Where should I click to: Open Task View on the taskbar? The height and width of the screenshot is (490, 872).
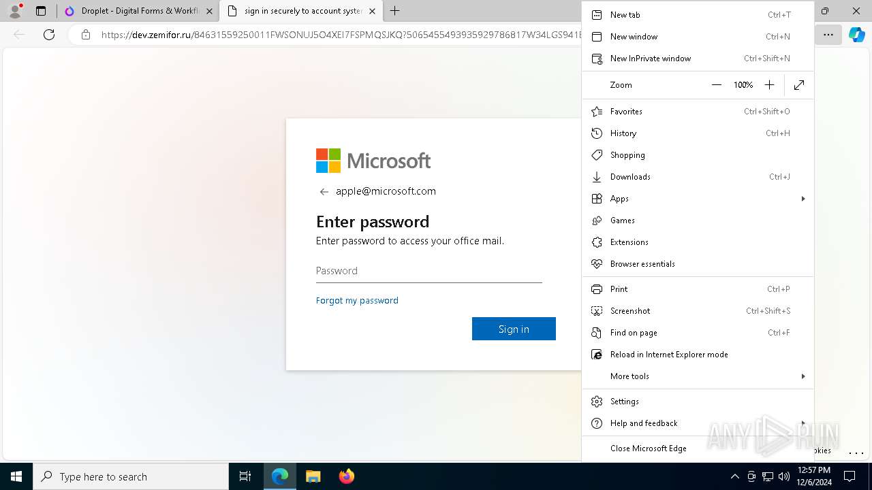[245, 476]
